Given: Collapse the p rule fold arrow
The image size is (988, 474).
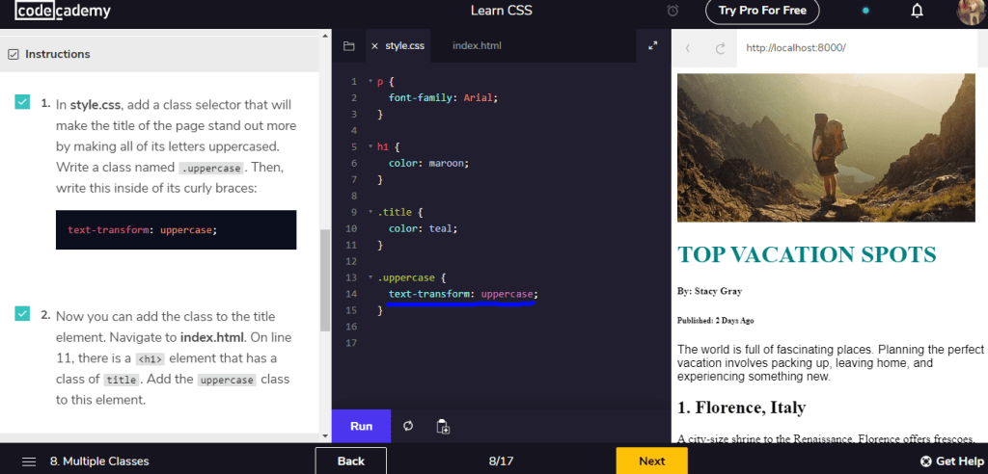Looking at the screenshot, I should (370, 82).
